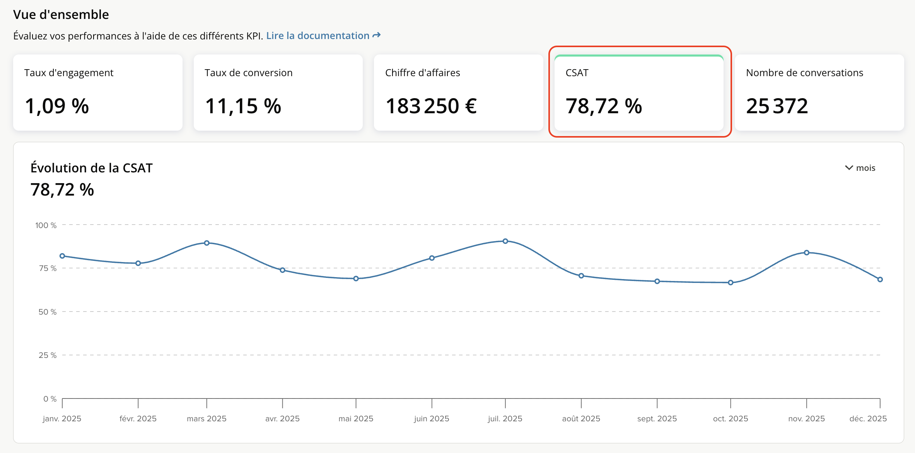
Task: Open the Lire la documentation link
Action: click(318, 36)
